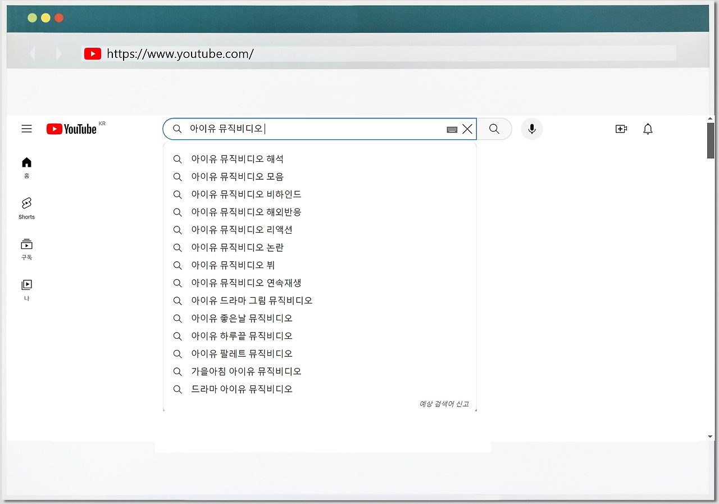The height and width of the screenshot is (504, 719).
Task: Select suggestion 아이유 팔레트 뮤직비디오
Action: click(320, 353)
